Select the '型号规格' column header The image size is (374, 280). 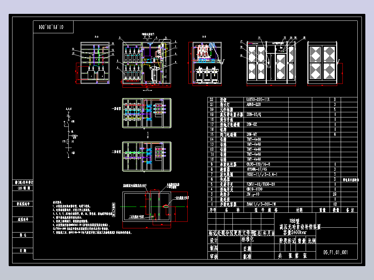pyautogui.click(x=266, y=210)
